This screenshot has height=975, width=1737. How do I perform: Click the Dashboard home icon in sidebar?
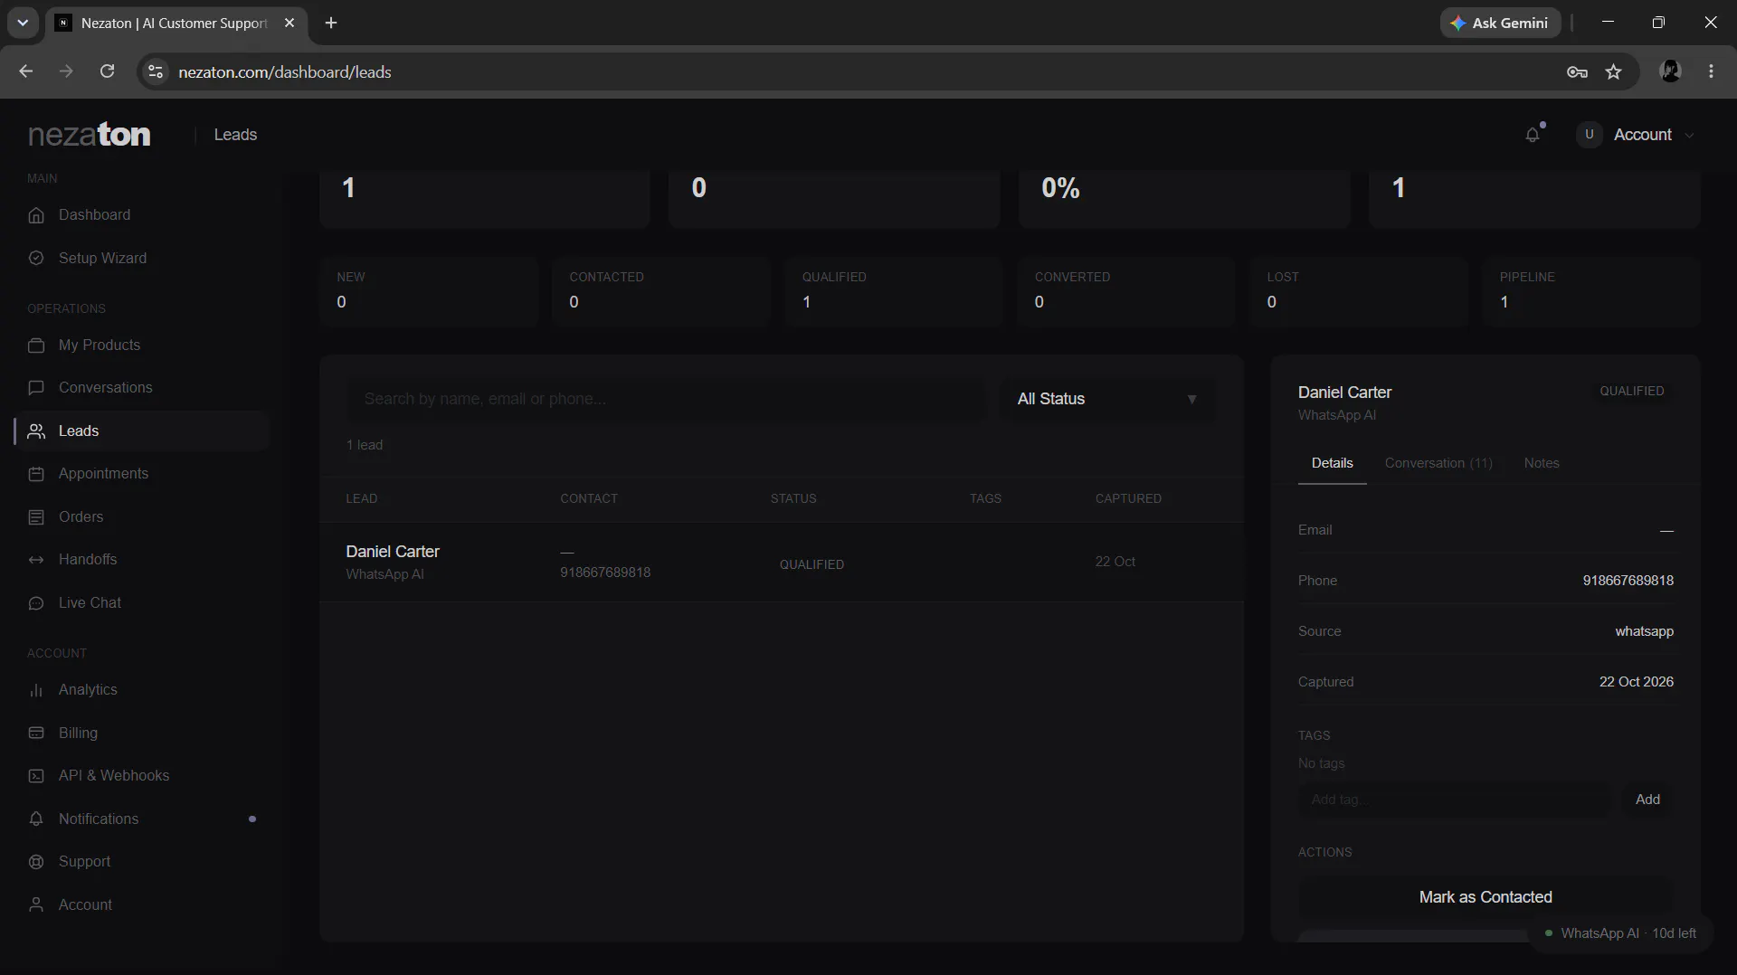coord(36,215)
